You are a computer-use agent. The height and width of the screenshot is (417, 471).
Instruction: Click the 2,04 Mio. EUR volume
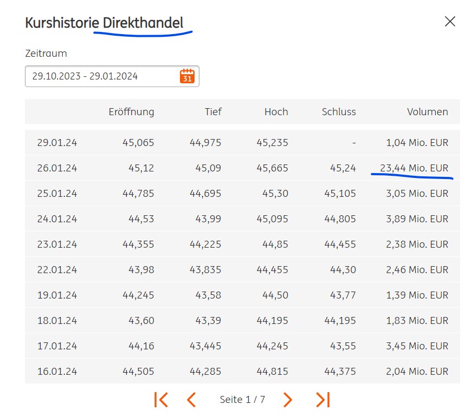coord(417,372)
